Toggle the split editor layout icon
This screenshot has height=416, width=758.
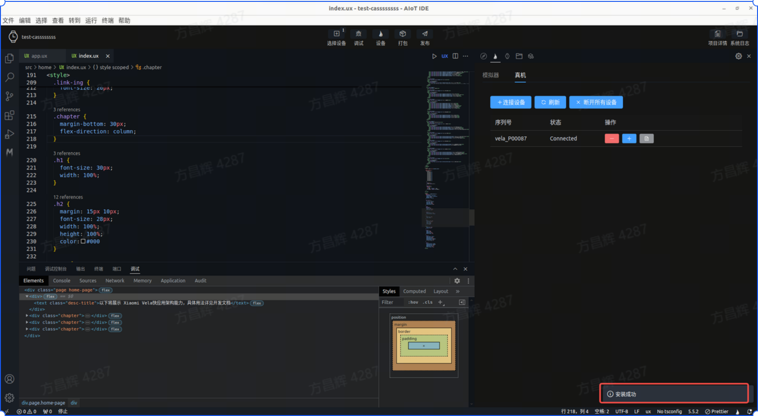point(455,56)
